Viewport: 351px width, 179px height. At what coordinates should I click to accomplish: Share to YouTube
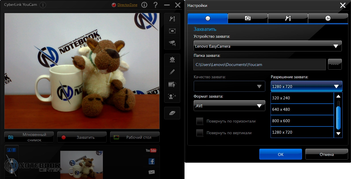[151, 150]
